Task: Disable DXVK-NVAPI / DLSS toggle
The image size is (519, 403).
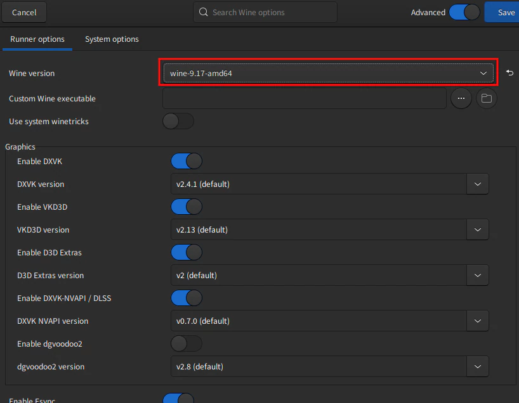Action: point(187,298)
